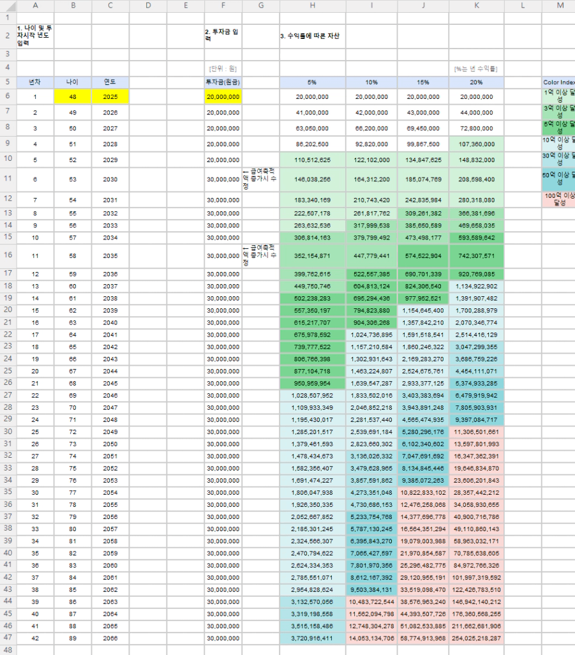Image resolution: width=575 pixels, height=655 pixels.
Task: Select the Color Index header cell
Action: pyautogui.click(x=558, y=82)
